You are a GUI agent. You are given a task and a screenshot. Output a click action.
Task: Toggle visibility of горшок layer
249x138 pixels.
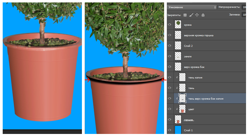[x=170, y=119]
